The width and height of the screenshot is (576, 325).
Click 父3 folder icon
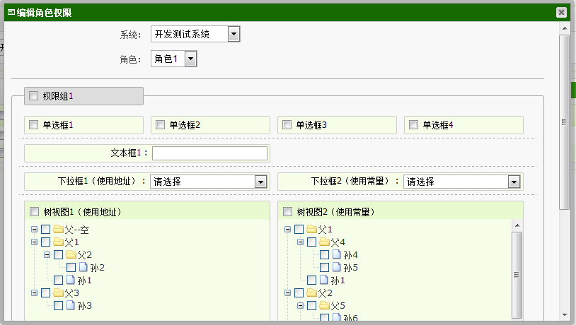(58, 292)
